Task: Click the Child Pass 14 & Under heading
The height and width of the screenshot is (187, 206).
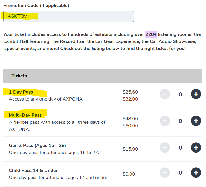Action: (33, 171)
